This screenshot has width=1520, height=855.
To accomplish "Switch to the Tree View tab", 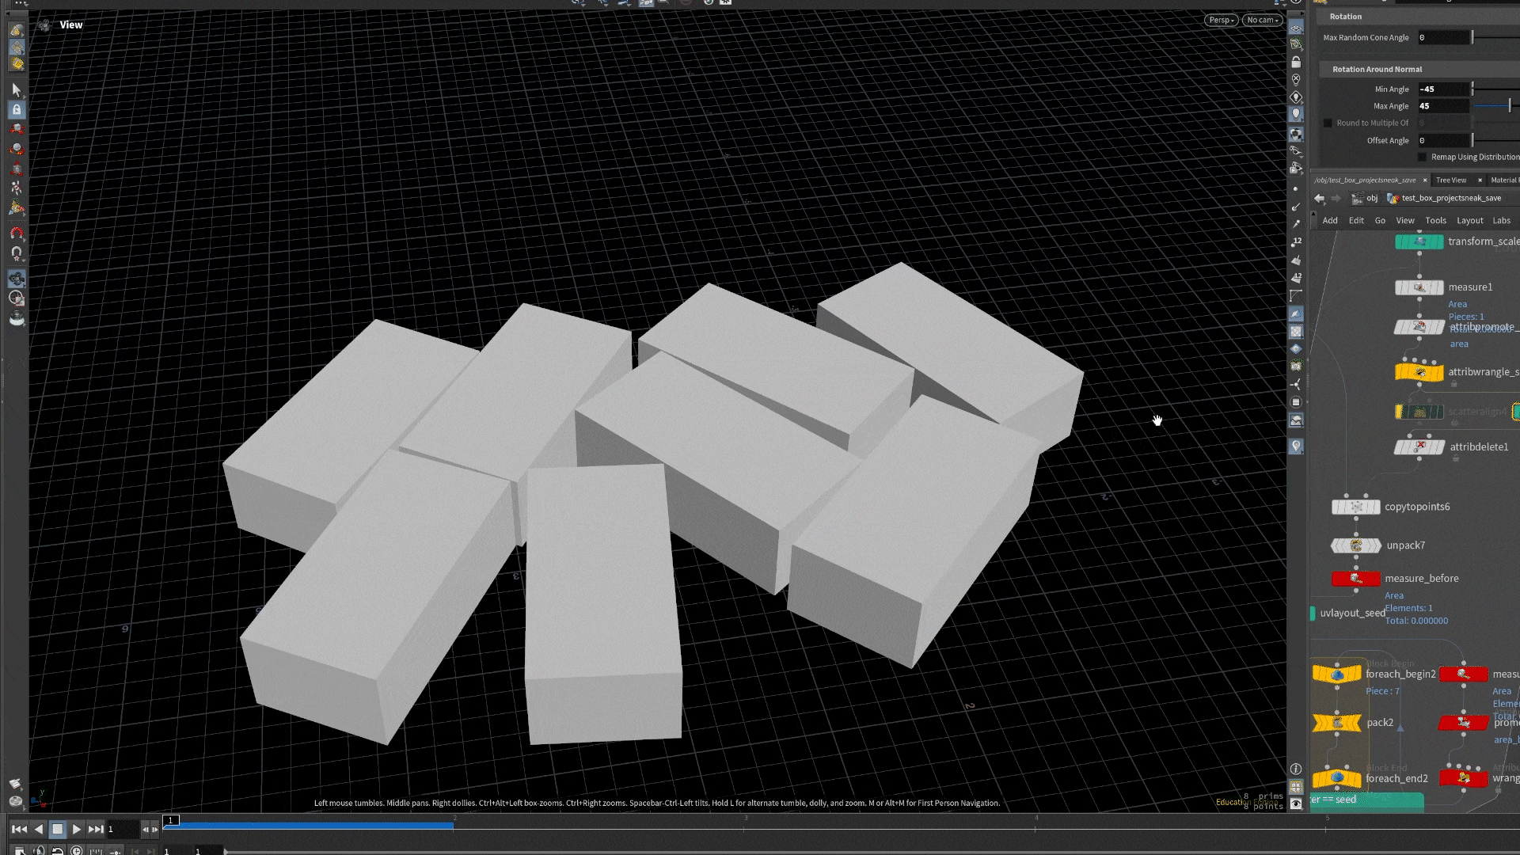I will coord(1452,180).
